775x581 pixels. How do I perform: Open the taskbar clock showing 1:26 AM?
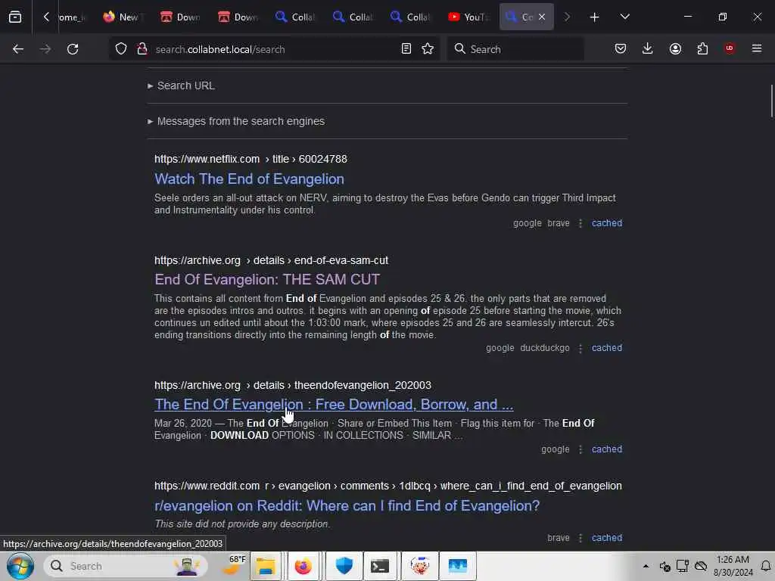click(733, 566)
